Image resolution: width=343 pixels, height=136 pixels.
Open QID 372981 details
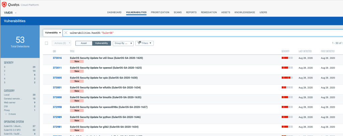coord(57,127)
